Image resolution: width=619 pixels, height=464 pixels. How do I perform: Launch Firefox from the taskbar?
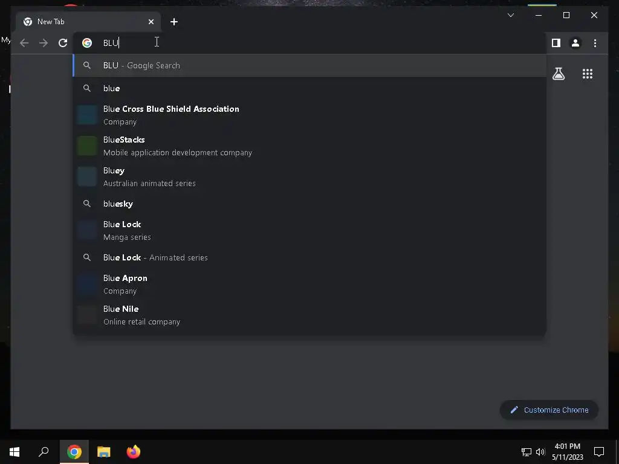pos(134,452)
